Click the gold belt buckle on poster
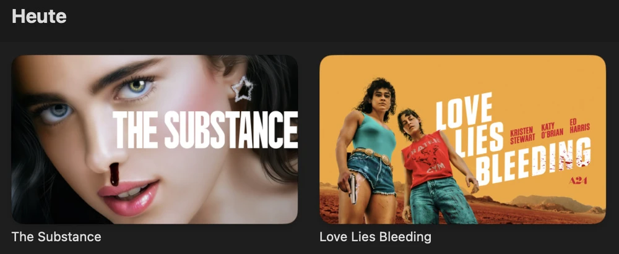This screenshot has height=254, width=619. 385,159
